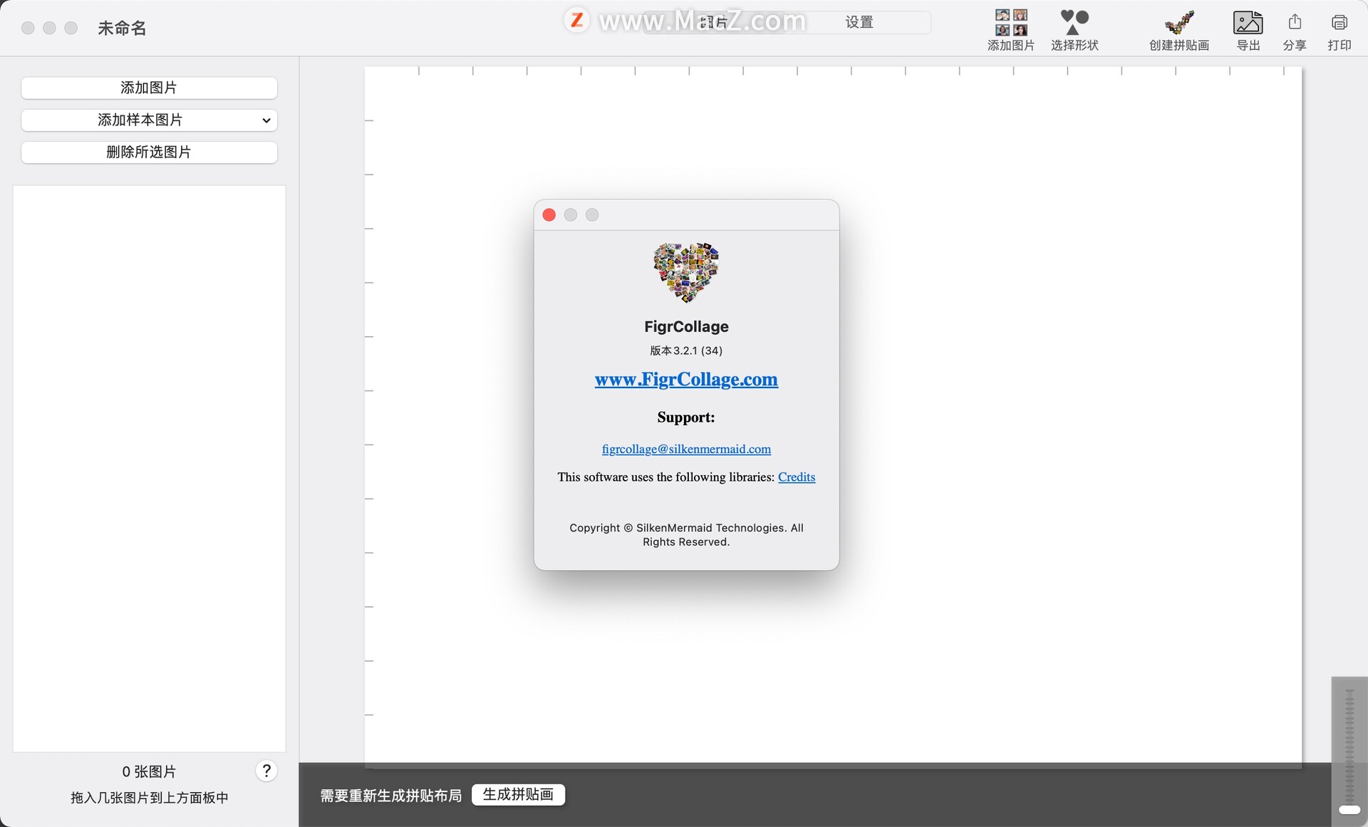Click the heart collage app icon in About dialog

click(686, 272)
